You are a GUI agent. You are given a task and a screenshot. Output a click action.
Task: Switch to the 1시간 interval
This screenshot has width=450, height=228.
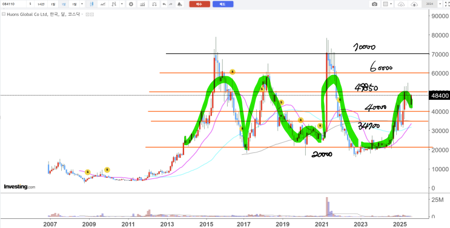[x=41, y=4]
